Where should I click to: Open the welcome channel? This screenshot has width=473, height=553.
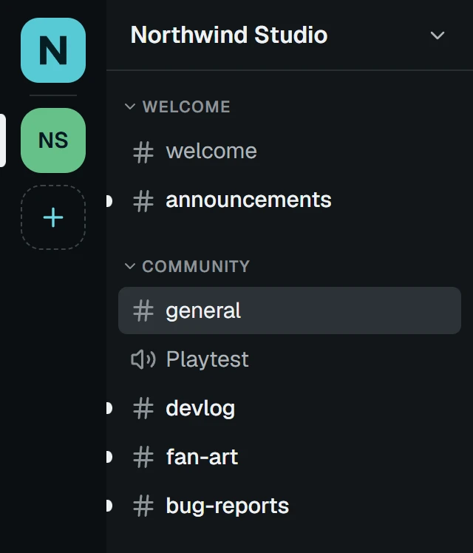tap(290, 152)
